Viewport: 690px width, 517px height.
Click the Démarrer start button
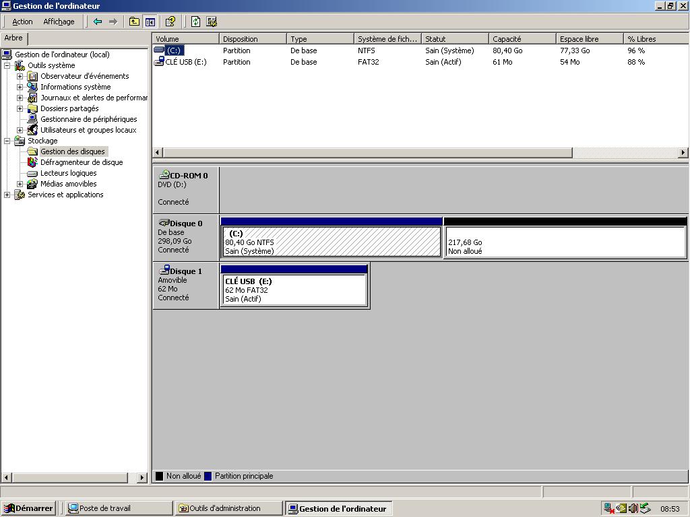point(28,509)
